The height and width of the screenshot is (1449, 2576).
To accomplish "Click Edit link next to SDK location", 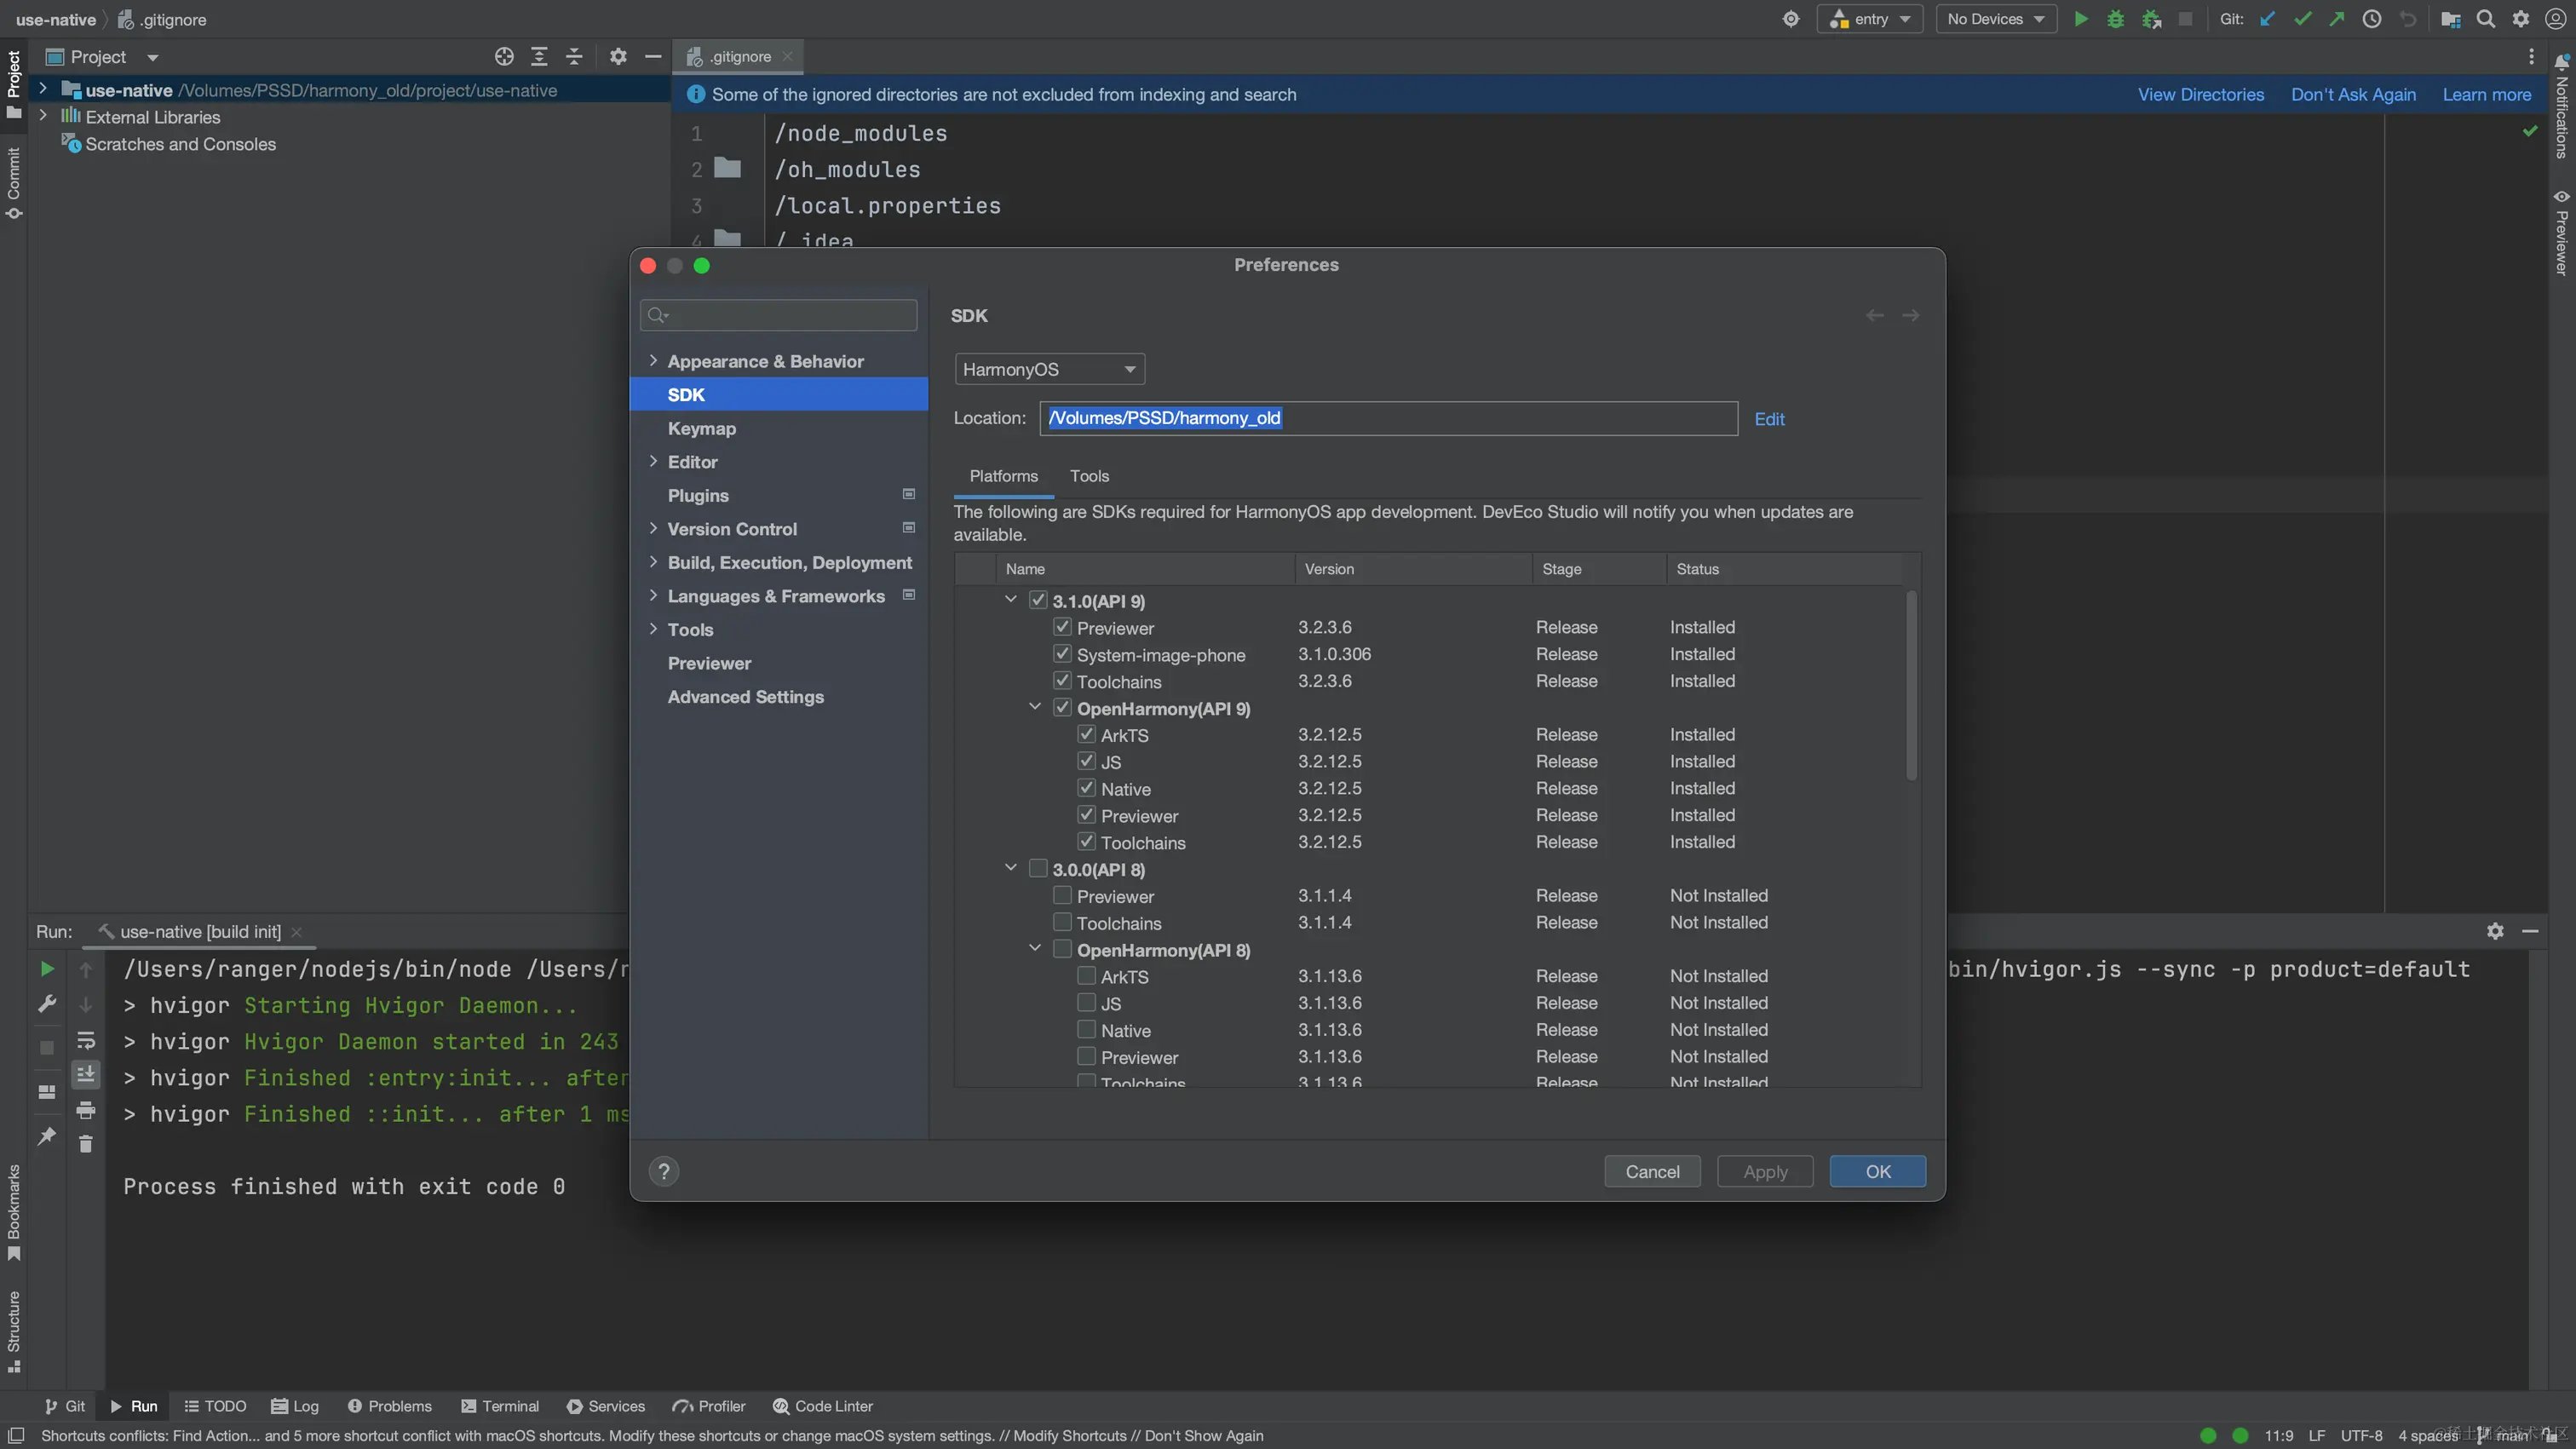I will click(1769, 419).
